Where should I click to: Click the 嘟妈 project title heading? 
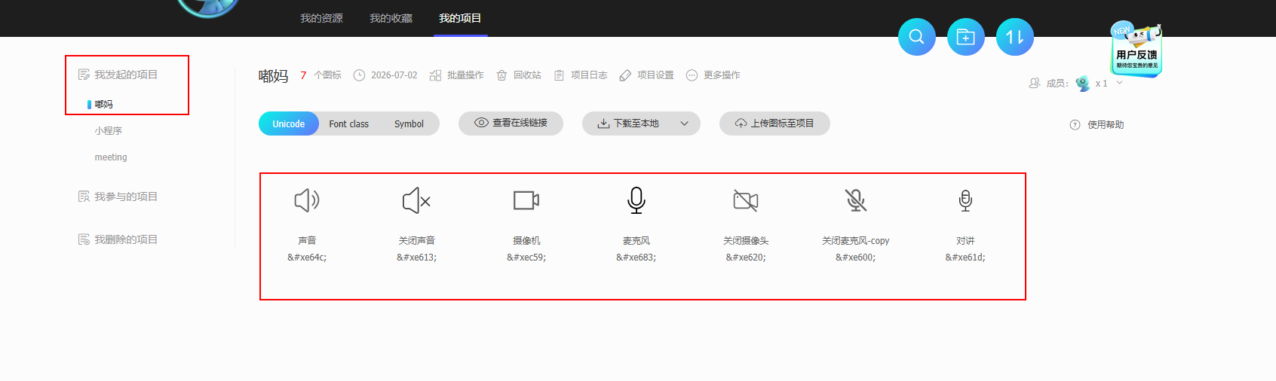click(x=274, y=76)
